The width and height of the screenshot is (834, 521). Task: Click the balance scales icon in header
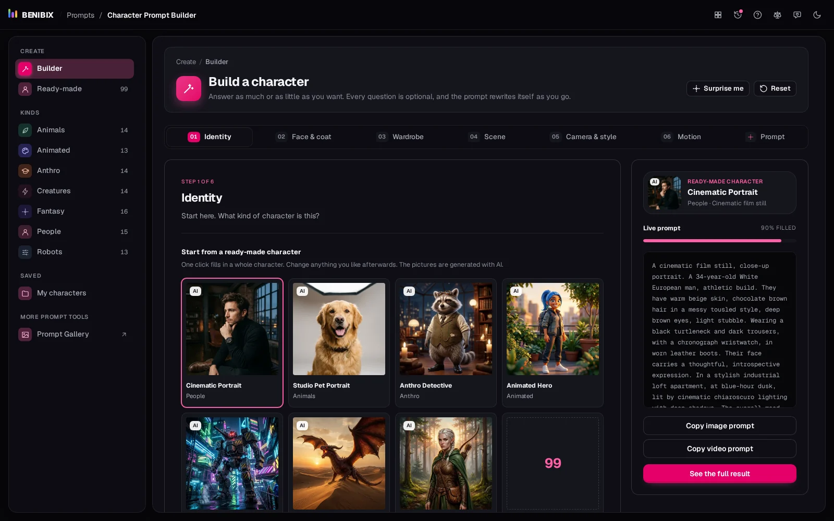pos(777,15)
